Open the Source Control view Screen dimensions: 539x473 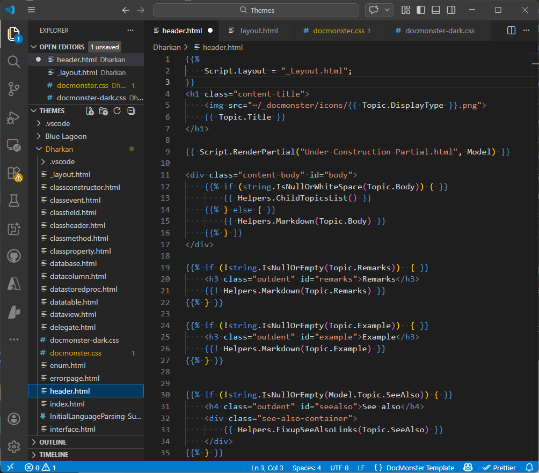pyautogui.click(x=14, y=90)
